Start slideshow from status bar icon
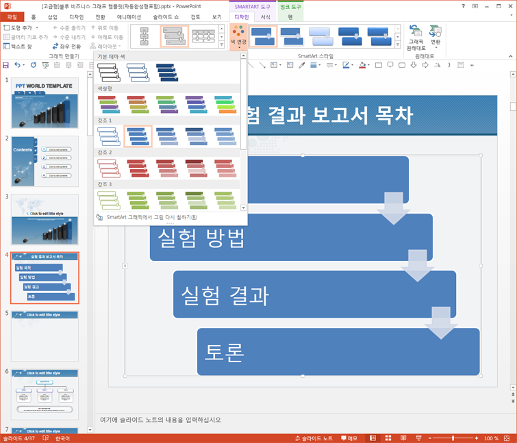 pyautogui.click(x=419, y=438)
